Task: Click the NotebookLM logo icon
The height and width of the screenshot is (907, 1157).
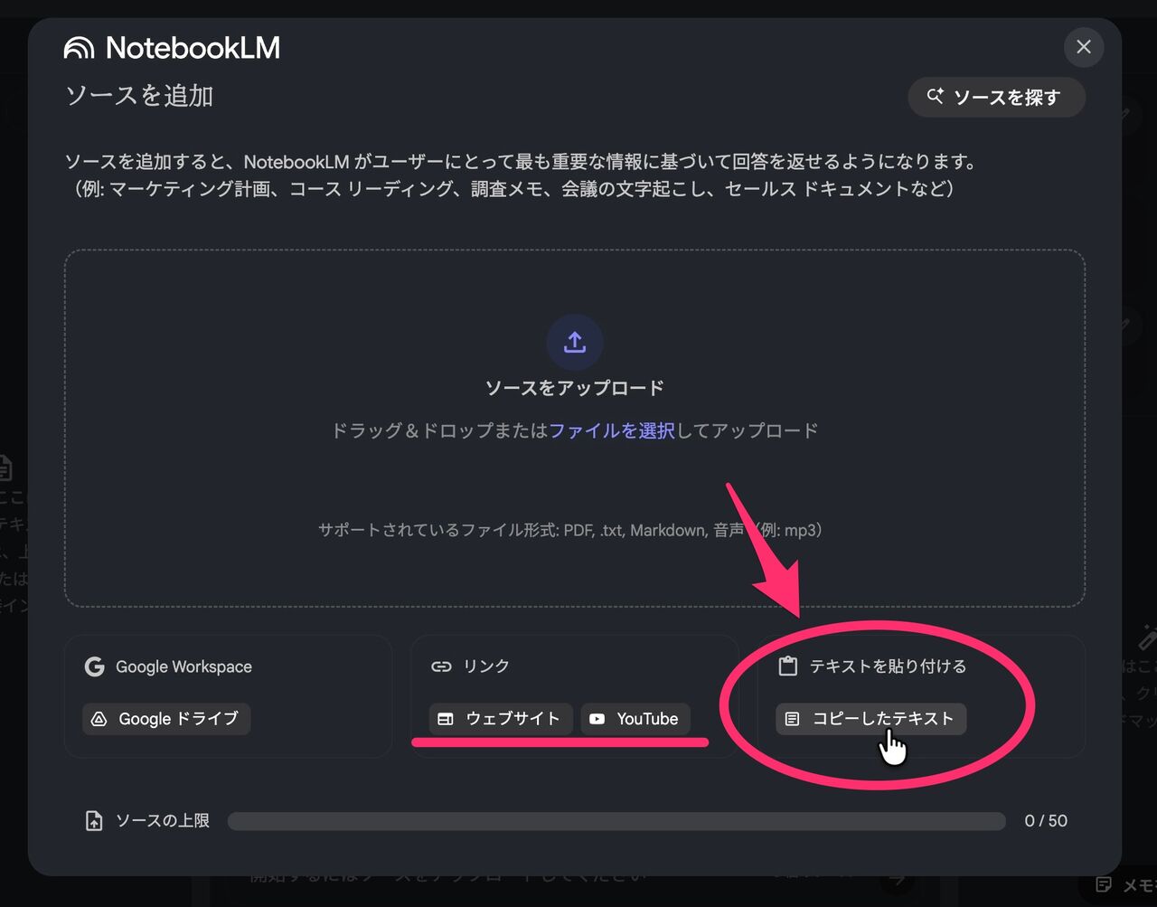Action: (79, 48)
